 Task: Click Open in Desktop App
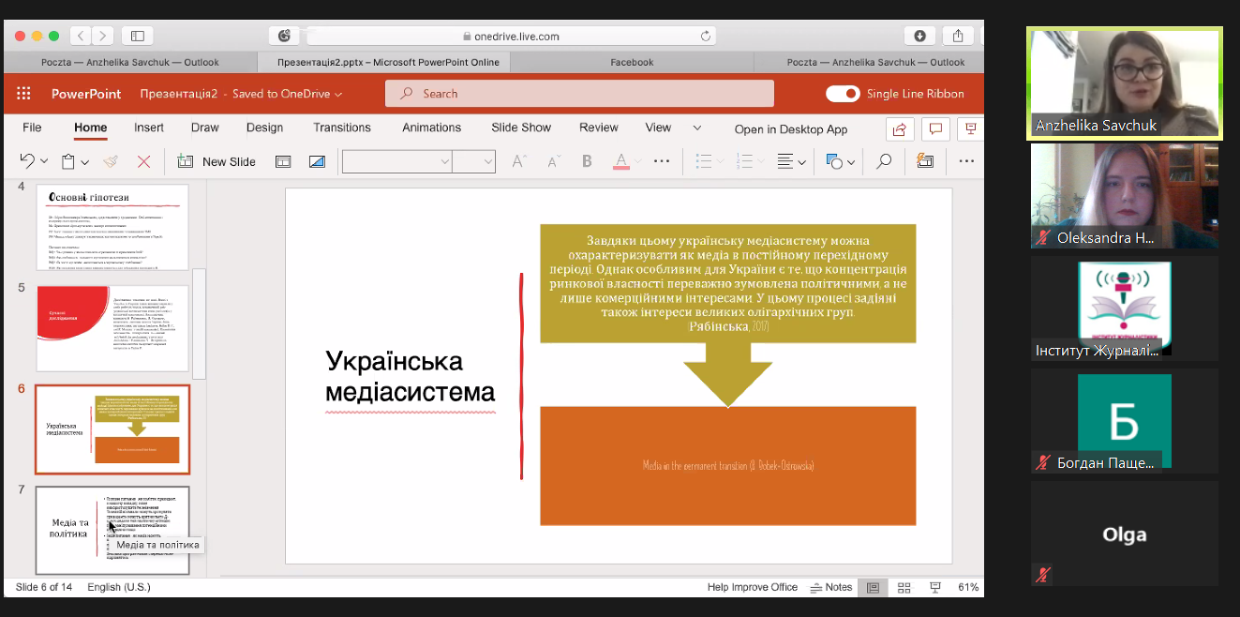coord(790,128)
